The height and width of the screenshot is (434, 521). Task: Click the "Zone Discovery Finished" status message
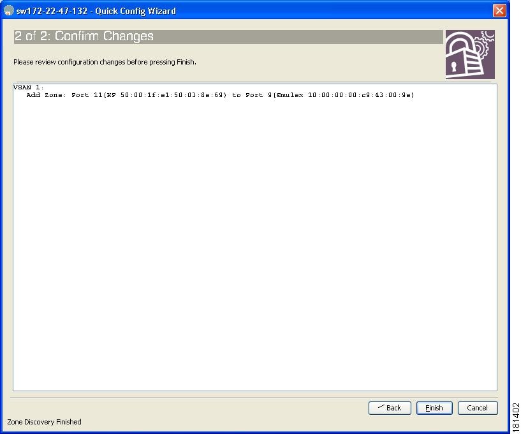[44, 422]
